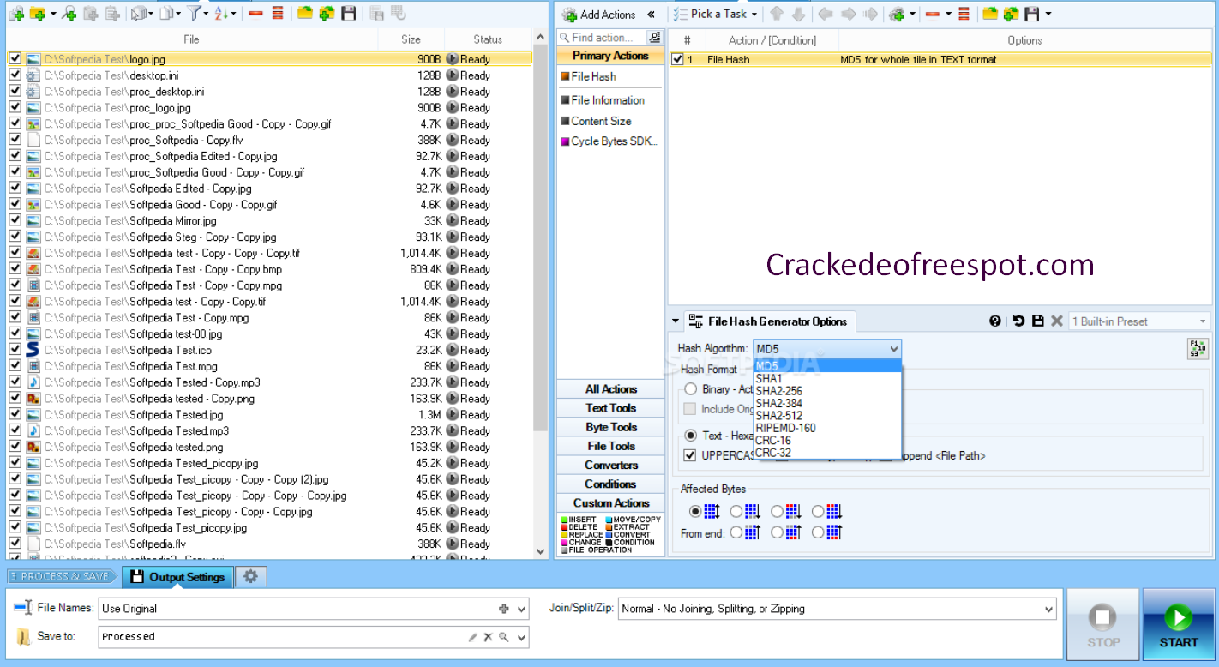Open the All Actions category

610,389
